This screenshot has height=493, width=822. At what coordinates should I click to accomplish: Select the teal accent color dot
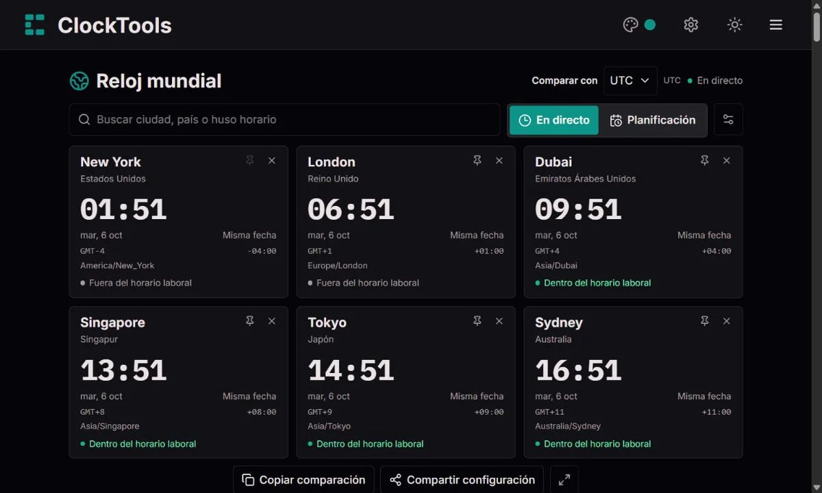(x=650, y=25)
